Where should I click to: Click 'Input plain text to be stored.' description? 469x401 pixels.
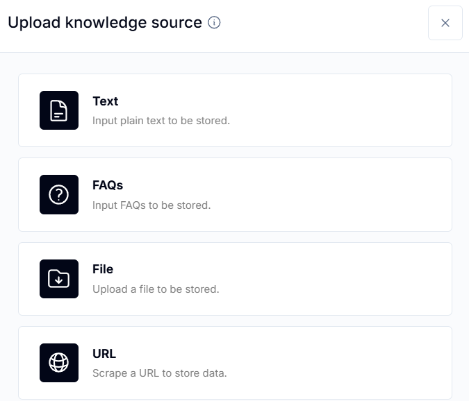pos(161,121)
